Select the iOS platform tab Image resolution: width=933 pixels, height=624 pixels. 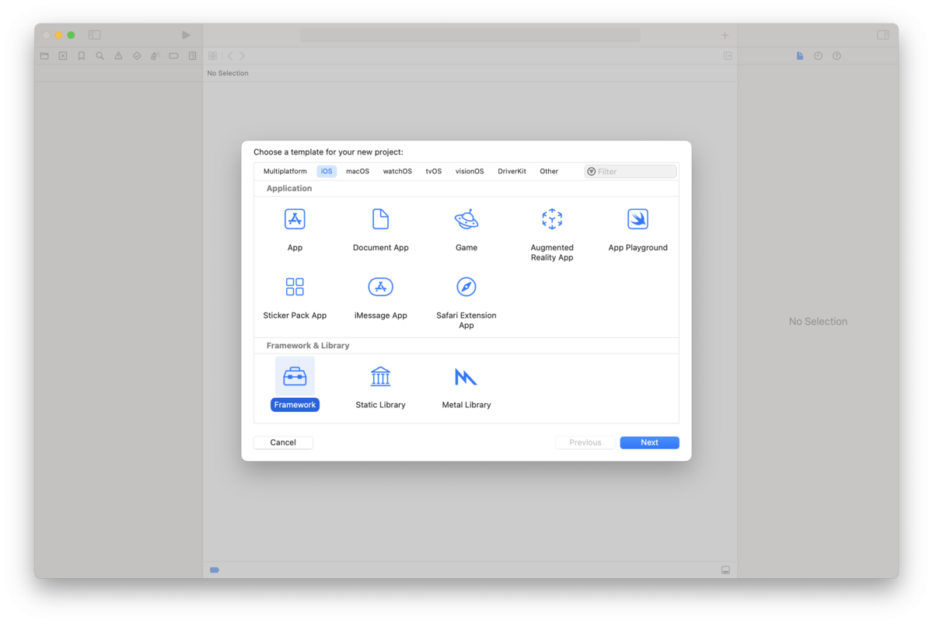(327, 171)
